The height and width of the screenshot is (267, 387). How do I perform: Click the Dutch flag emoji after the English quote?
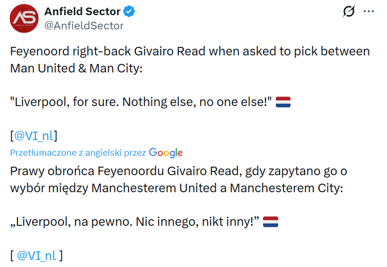(283, 102)
